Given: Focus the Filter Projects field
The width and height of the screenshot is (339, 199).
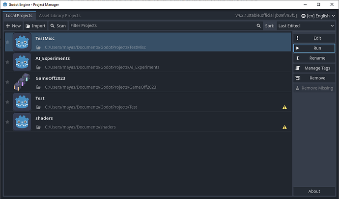Looking at the screenshot, I should 166,25.
